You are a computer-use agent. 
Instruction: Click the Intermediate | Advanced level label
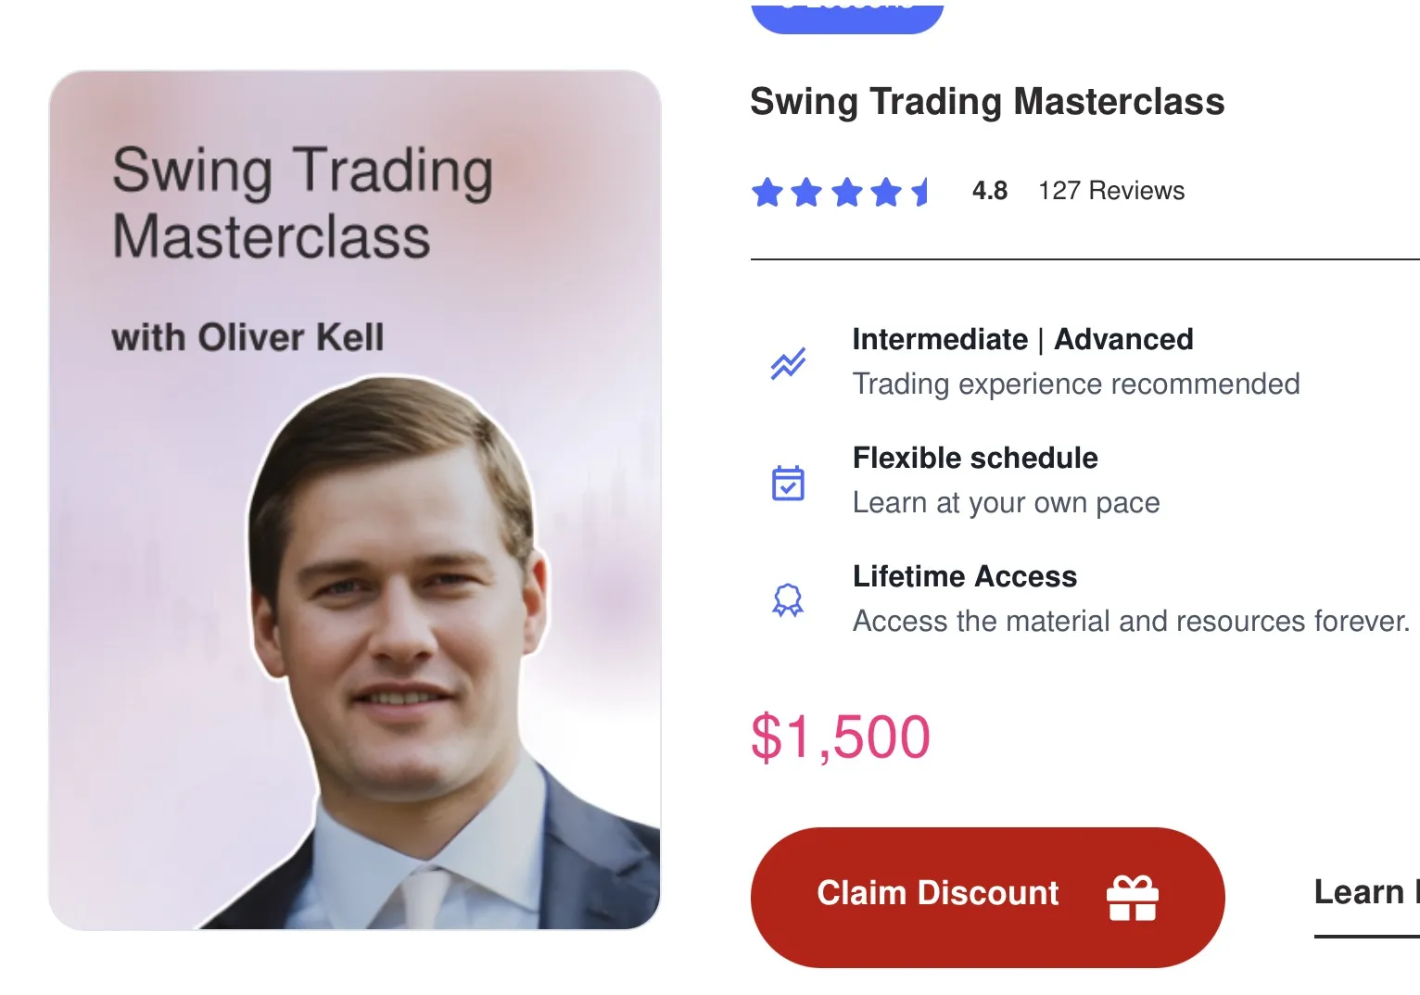click(1022, 339)
